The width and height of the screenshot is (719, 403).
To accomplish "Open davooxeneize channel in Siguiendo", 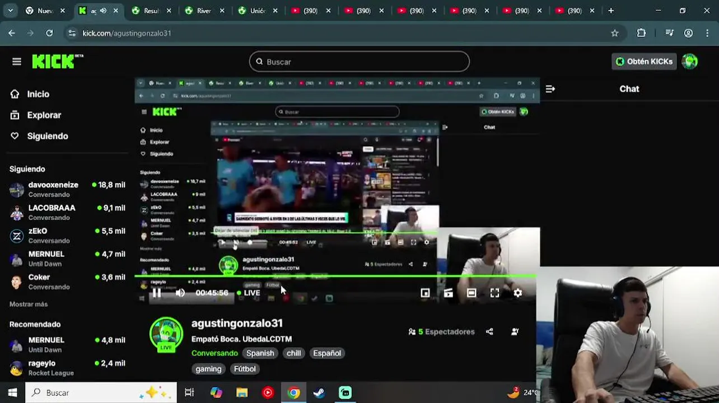I will (67, 189).
